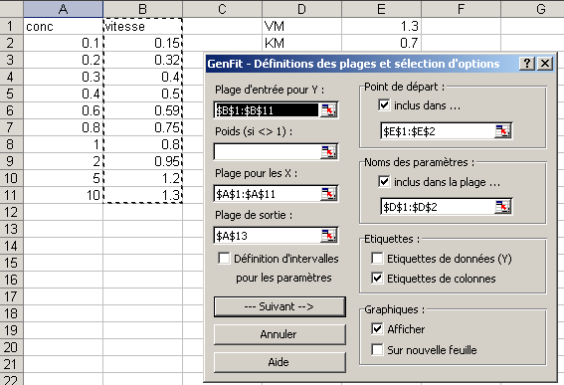Viewport: 564px width, 385px height.
Task: Select cell containing 'vitesse'
Action: coord(143,26)
